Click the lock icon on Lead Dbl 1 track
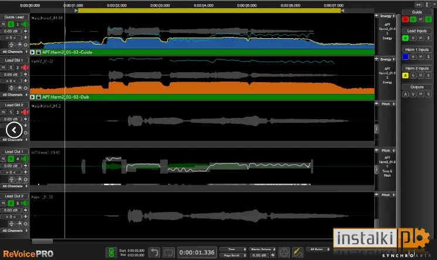This screenshot has height=260, width=437. (x=19, y=88)
